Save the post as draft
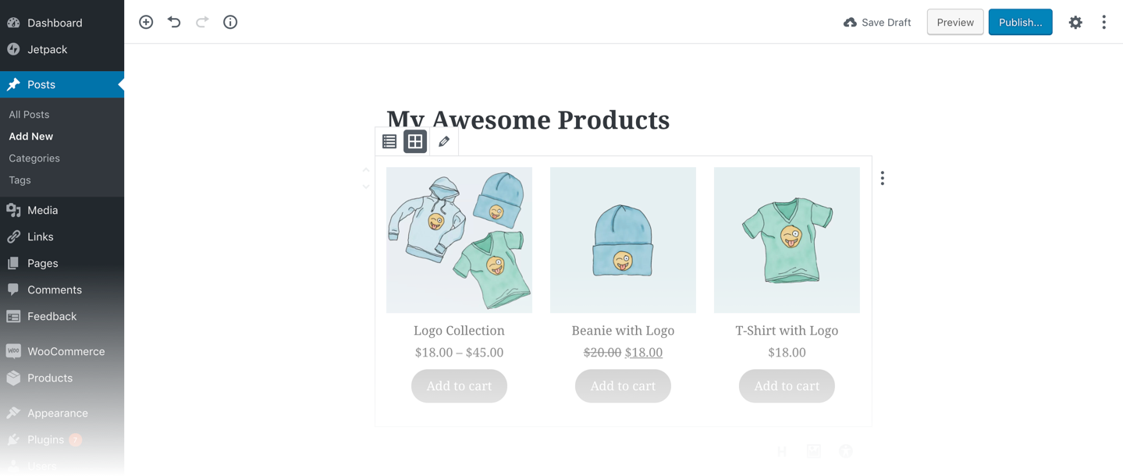 877,23
